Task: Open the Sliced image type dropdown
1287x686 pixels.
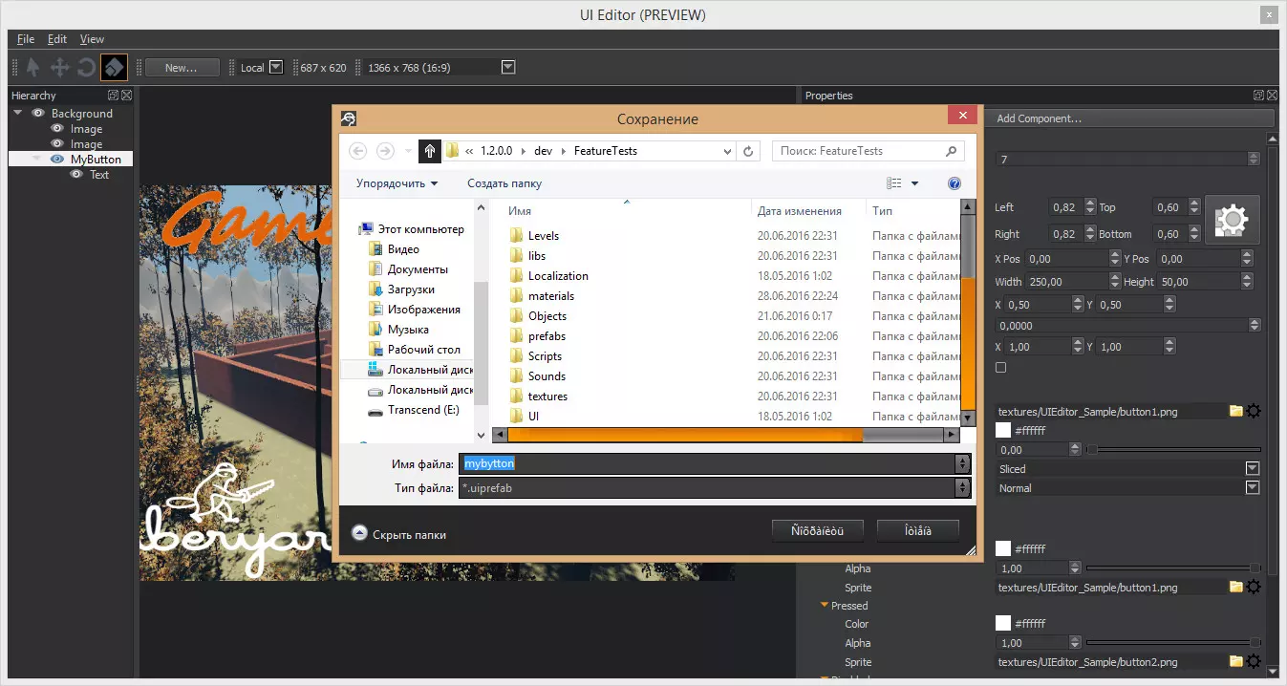Action: pos(1252,468)
